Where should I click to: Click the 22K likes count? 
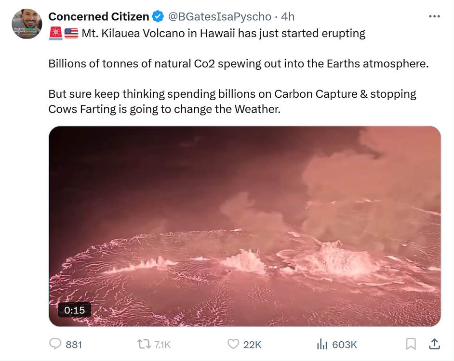pyautogui.click(x=252, y=345)
